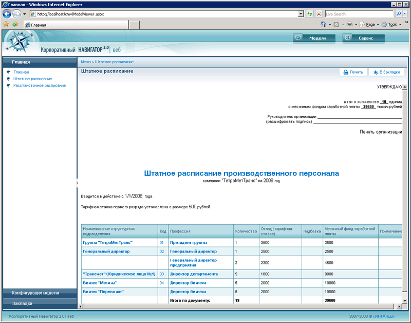Click the vertical scrollbar down arrow
This screenshot has height=323, width=411.
click(x=405, y=301)
